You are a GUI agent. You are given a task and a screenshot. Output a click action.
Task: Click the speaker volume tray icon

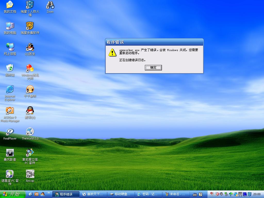221,194
